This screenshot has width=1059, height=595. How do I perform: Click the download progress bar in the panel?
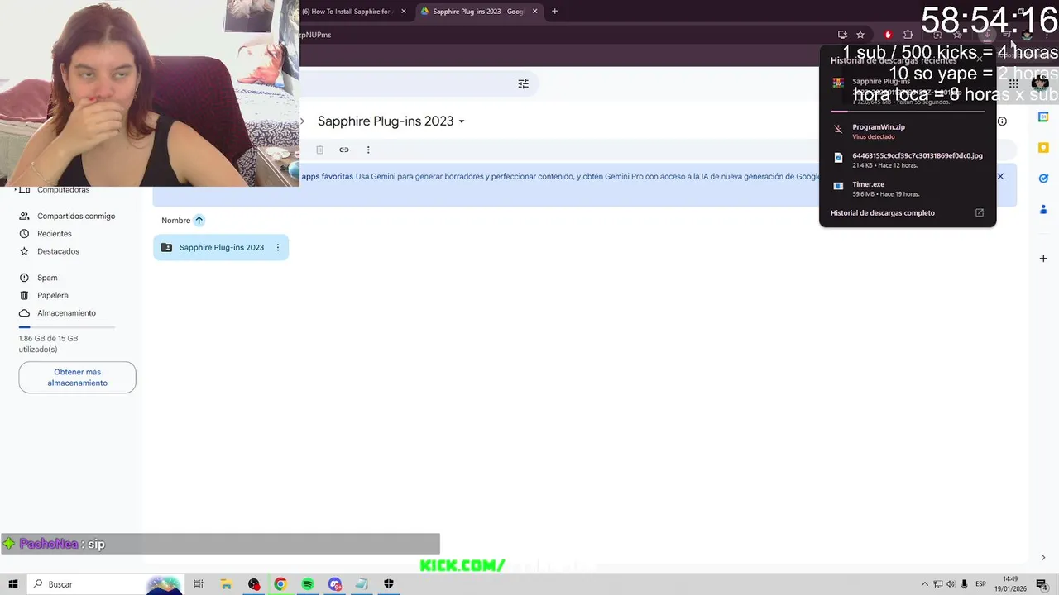[x=908, y=111]
